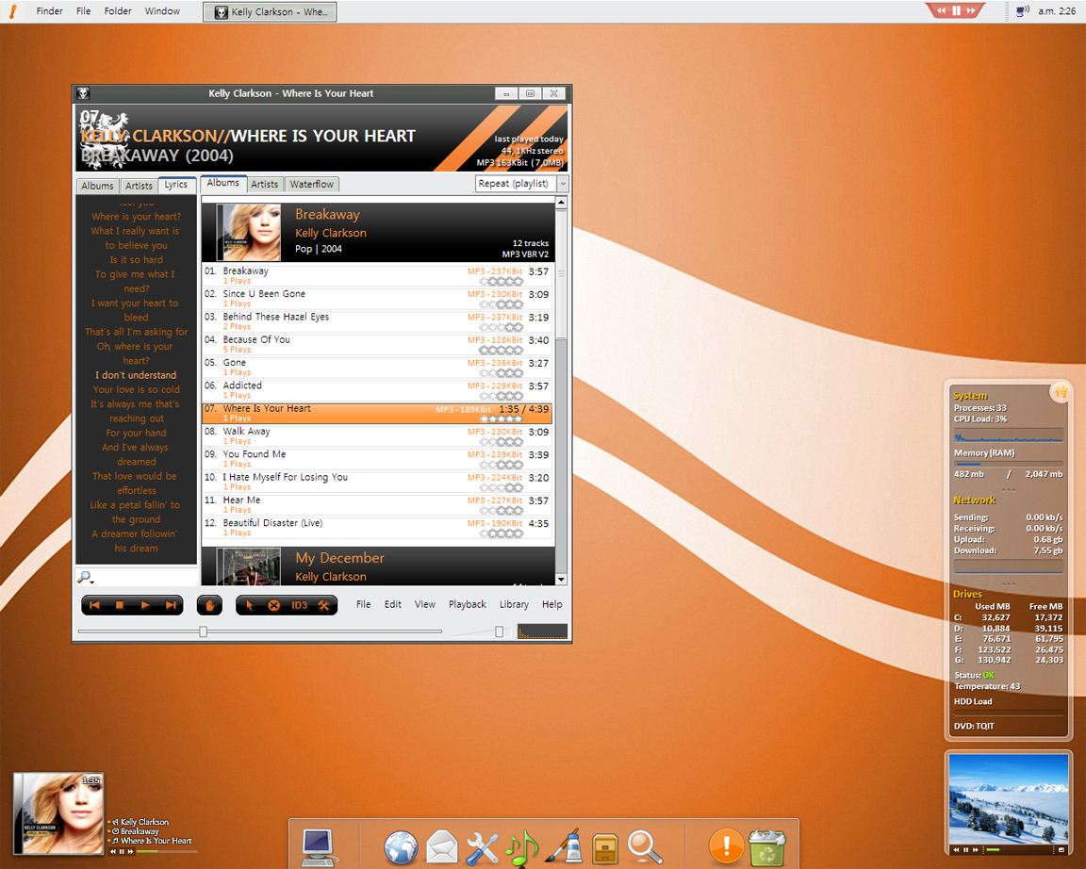The image size is (1086, 869).
Task: Open the Waterflow tab
Action: pyautogui.click(x=312, y=184)
